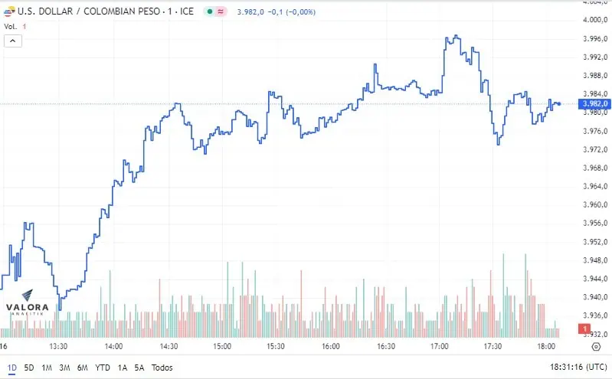Show the 5A five-year range
Image resolution: width=612 pixels, height=379 pixels.
pyautogui.click(x=139, y=368)
